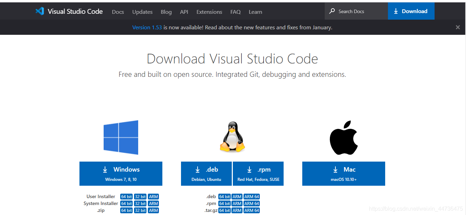This screenshot has height=215, width=466.
Task: Click the Search Docs input field
Action: click(x=356, y=11)
